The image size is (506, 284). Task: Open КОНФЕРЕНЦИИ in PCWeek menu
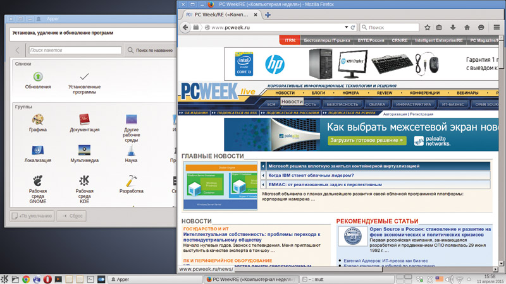[424, 93]
